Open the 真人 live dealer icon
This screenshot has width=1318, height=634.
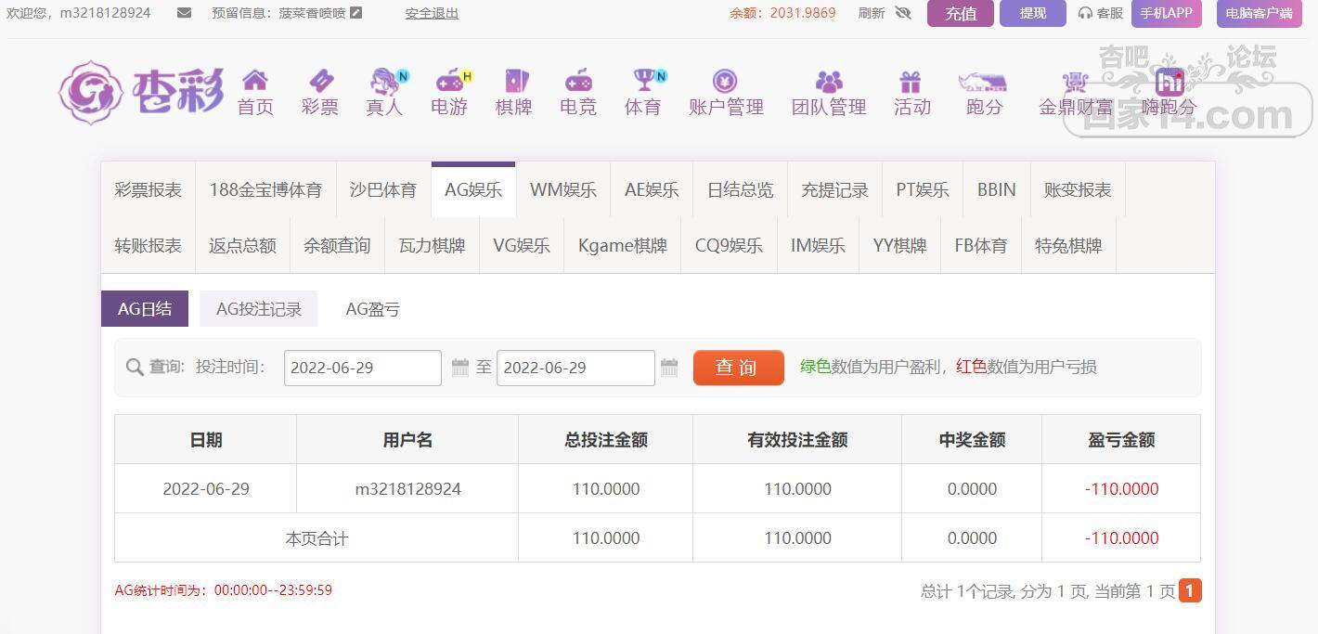point(385,81)
